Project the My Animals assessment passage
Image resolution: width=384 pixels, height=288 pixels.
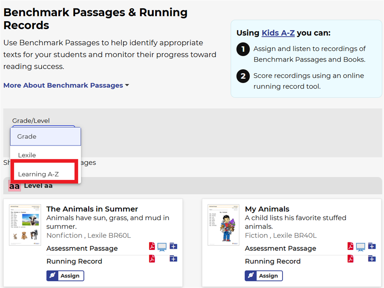[x=360, y=247]
